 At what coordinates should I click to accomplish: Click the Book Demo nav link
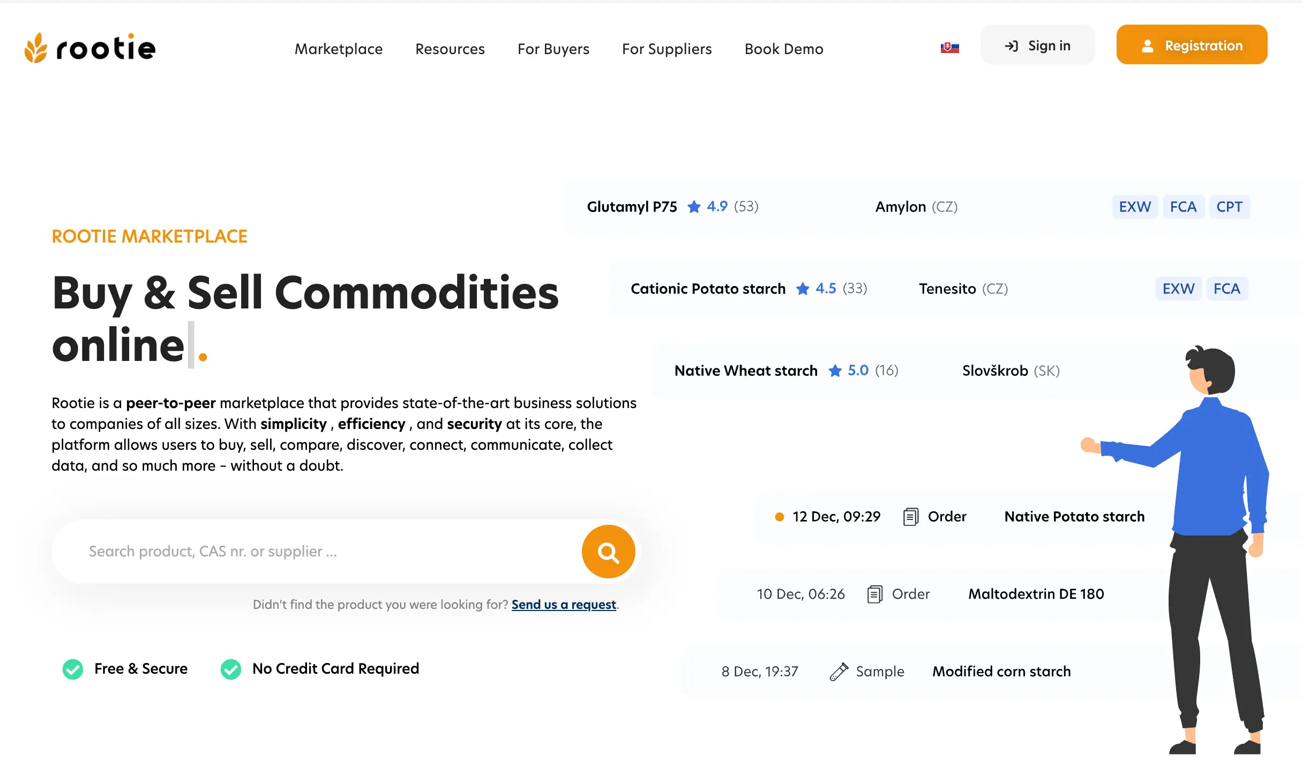(x=783, y=49)
